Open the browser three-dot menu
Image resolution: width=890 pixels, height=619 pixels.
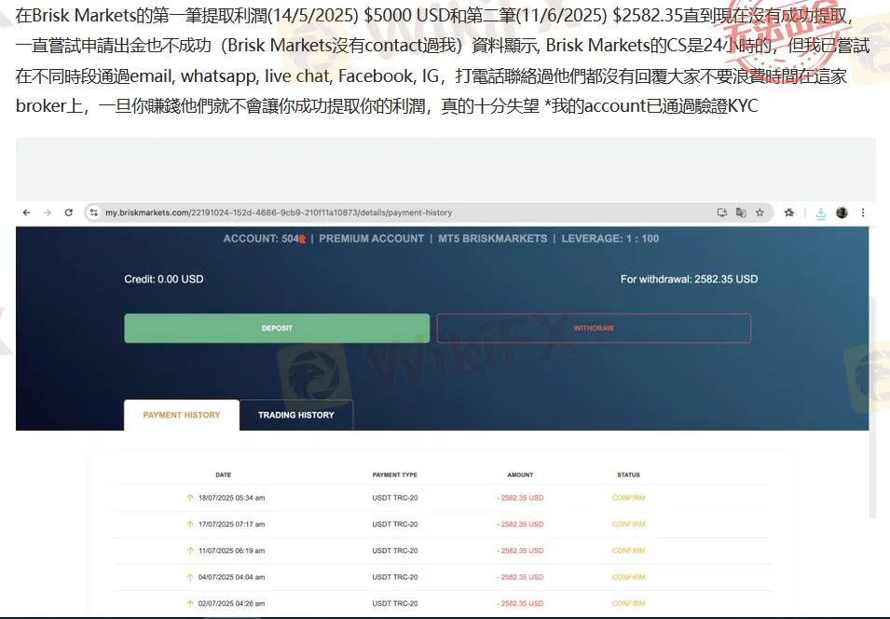coord(863,213)
